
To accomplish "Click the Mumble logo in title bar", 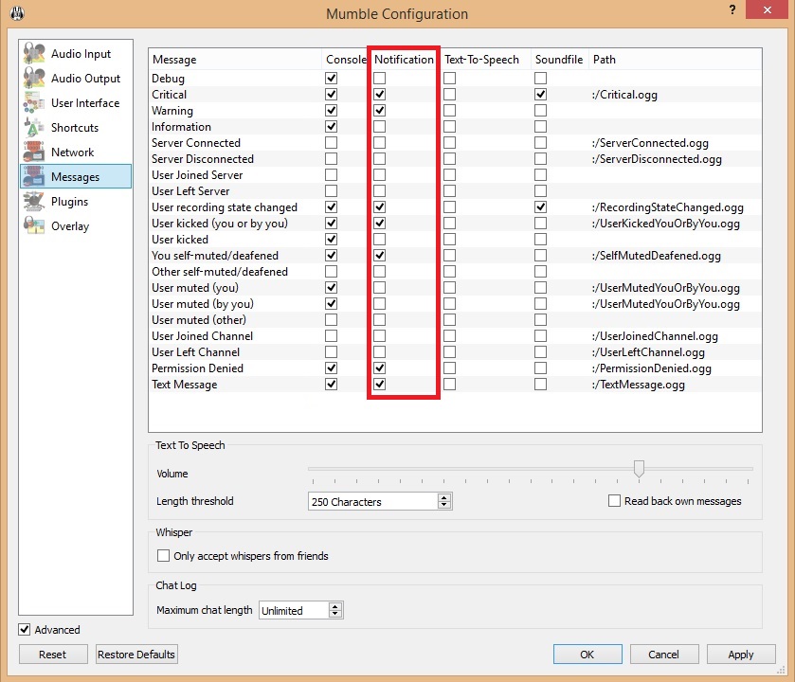I will click(x=17, y=12).
